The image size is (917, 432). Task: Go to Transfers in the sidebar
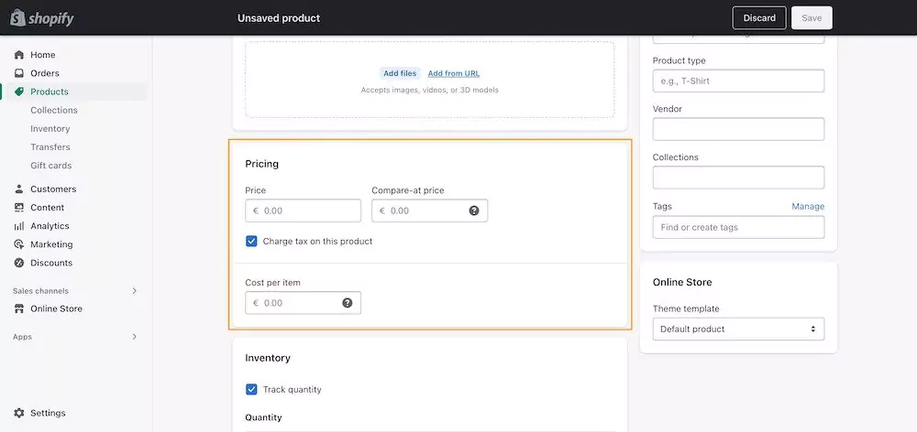[x=50, y=147]
